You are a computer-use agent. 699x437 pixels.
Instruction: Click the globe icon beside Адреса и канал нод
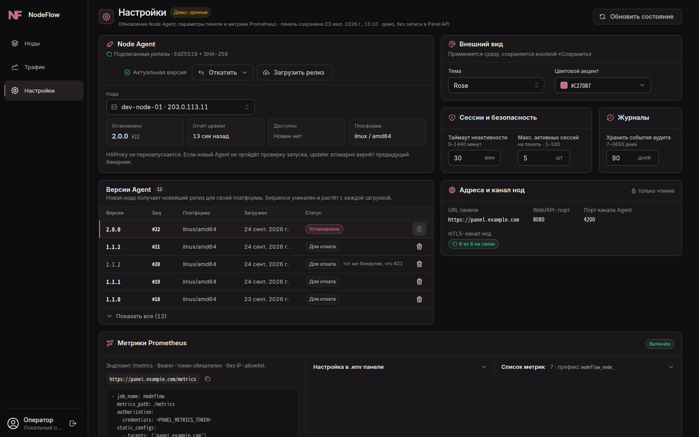pyautogui.click(x=452, y=190)
